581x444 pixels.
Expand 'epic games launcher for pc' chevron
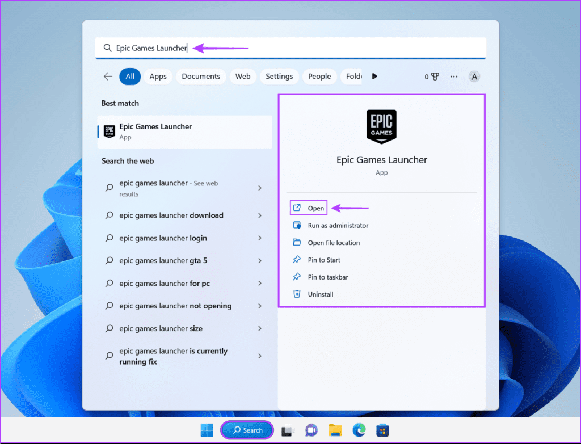click(x=260, y=284)
